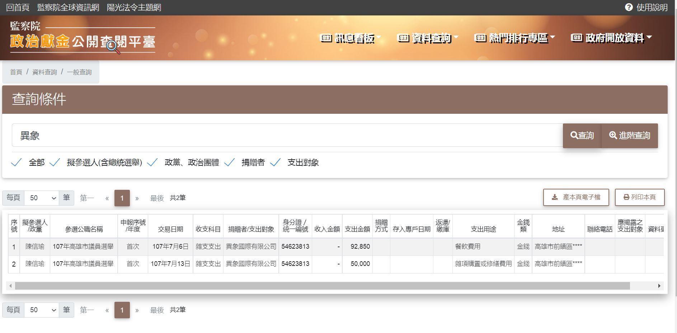This screenshot has height=333, width=677.
Task: Toggle 政黨、政治團體 filter
Action: [x=152, y=163]
